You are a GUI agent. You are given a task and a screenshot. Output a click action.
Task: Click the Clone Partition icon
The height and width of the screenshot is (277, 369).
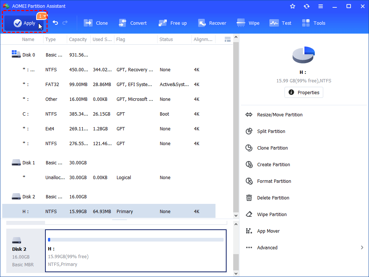click(x=249, y=148)
